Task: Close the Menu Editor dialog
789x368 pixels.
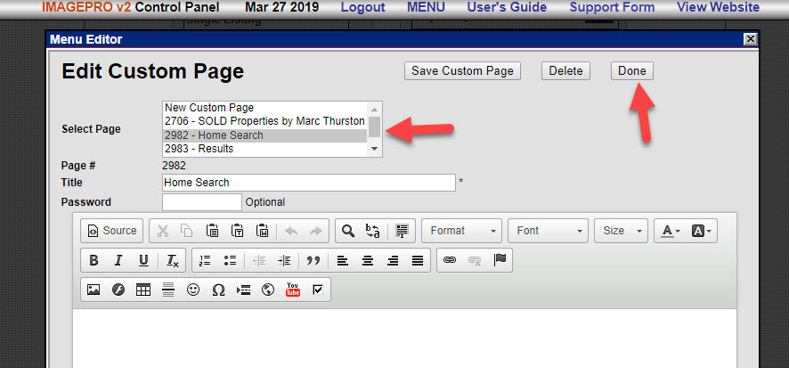Action: tap(750, 39)
